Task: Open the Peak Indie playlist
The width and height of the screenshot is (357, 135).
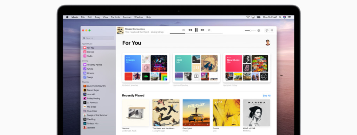Action: tap(98, 111)
